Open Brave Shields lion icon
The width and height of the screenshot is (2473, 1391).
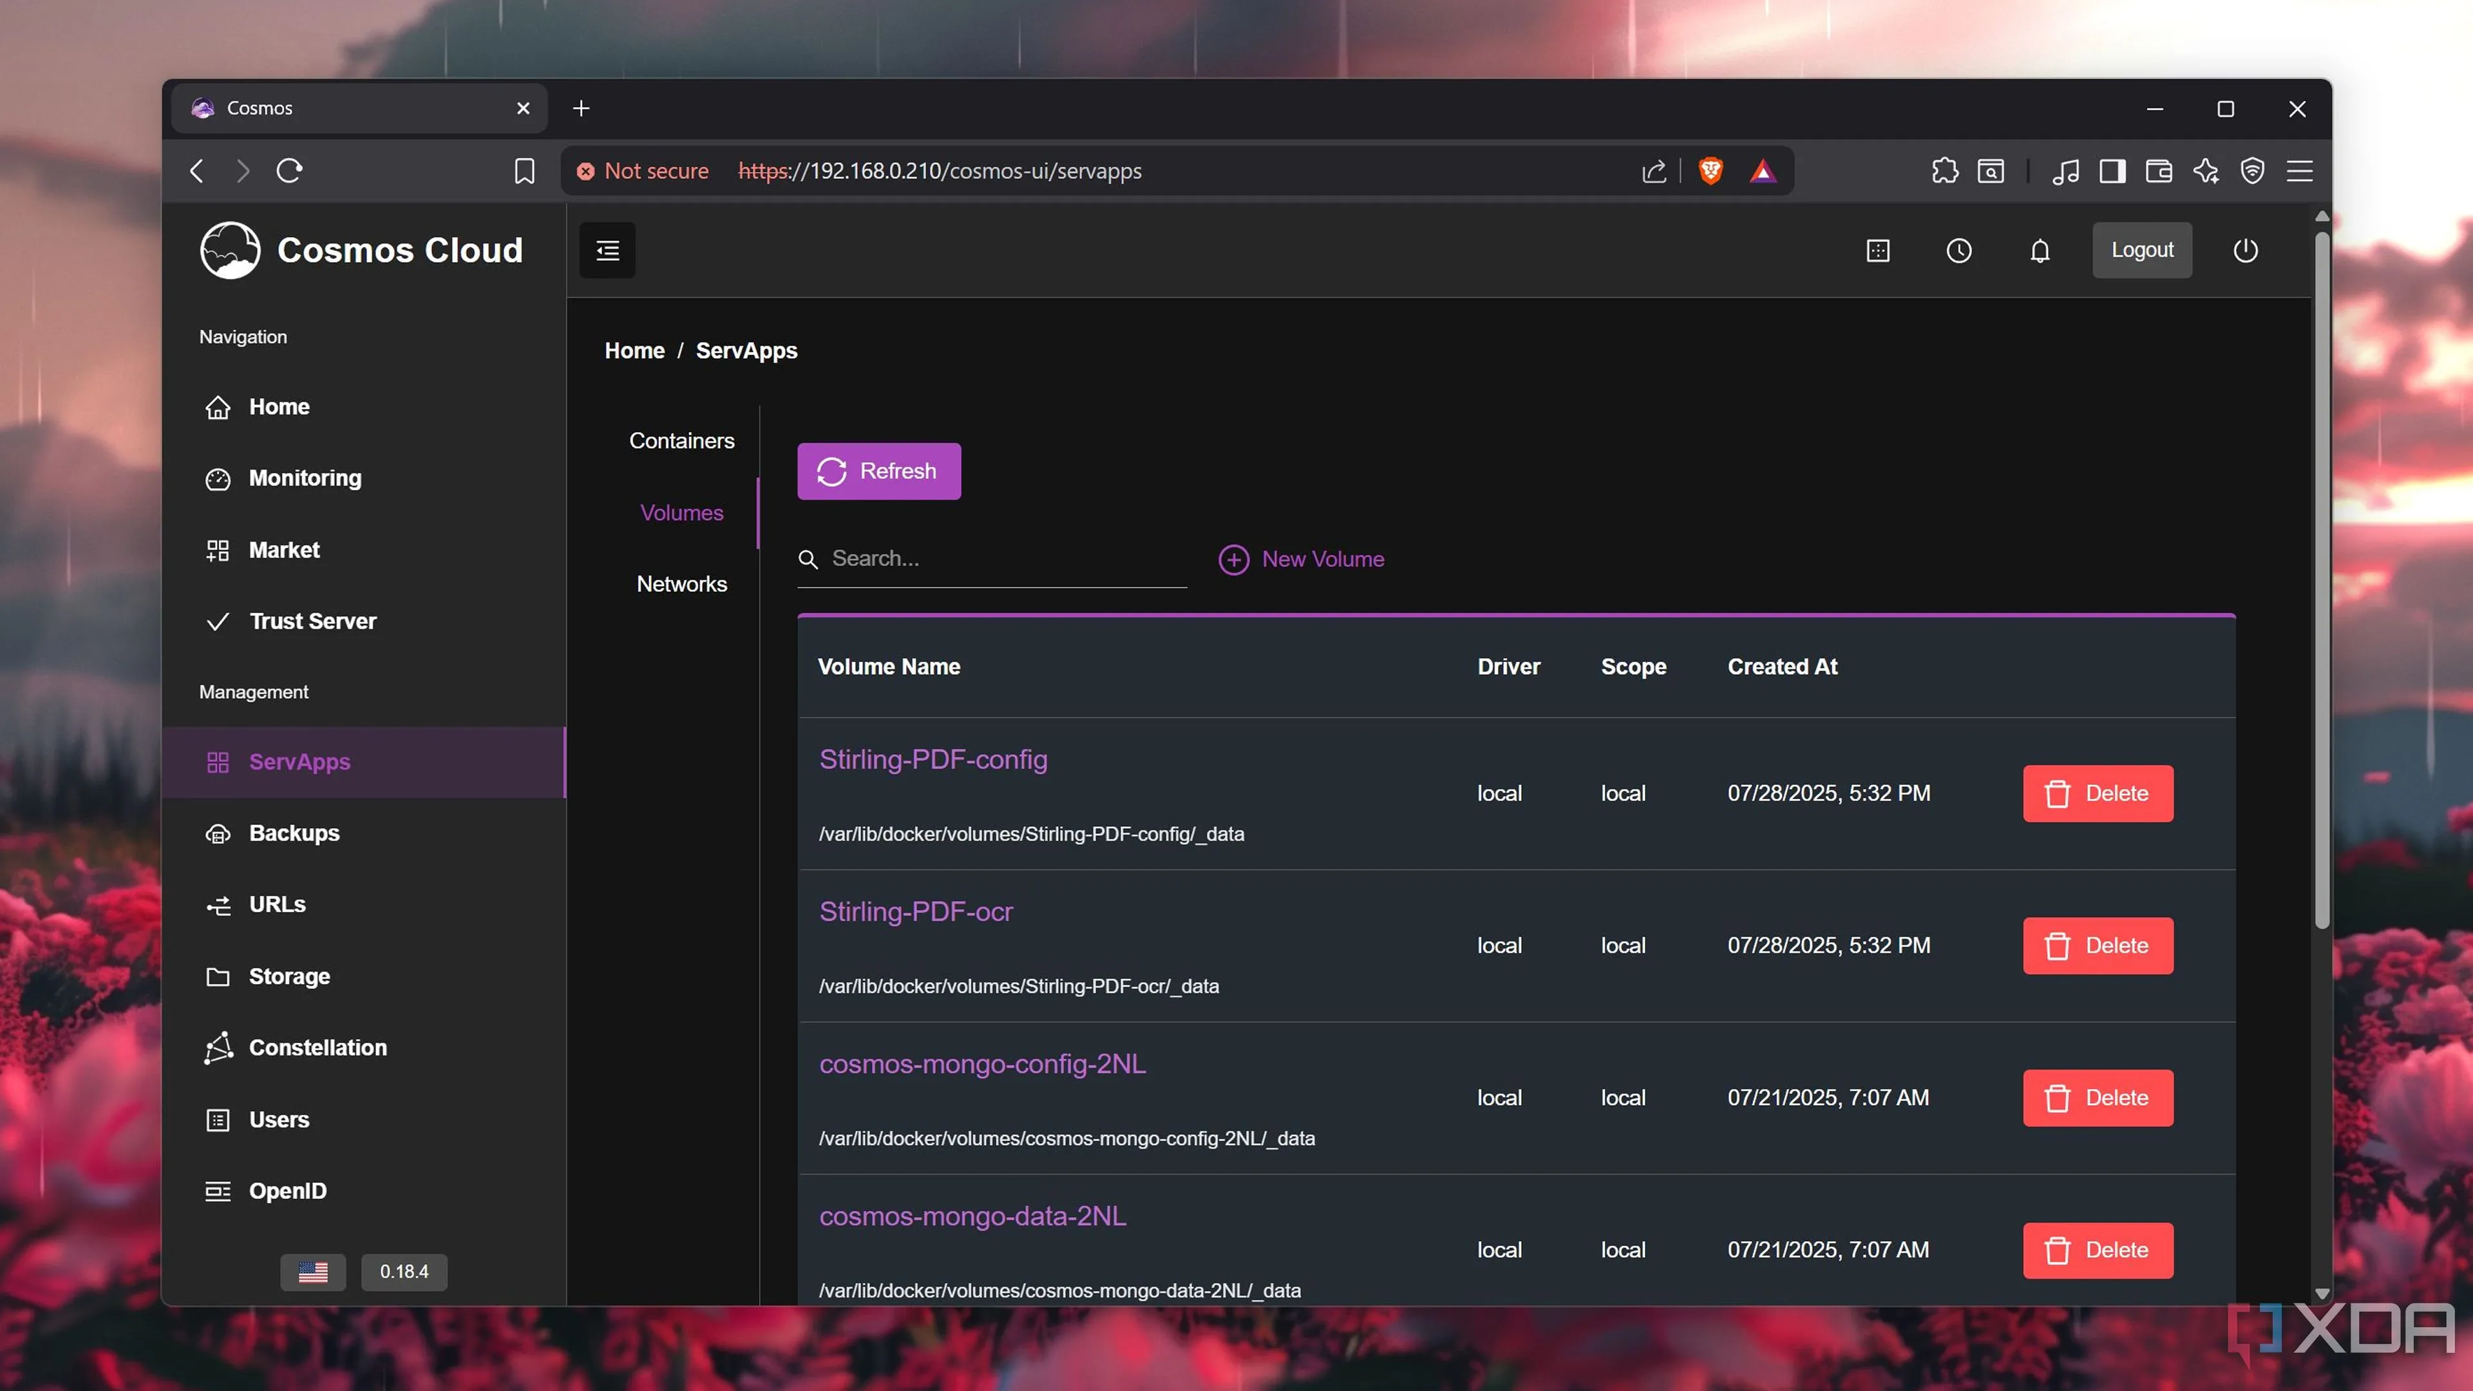[1710, 171]
